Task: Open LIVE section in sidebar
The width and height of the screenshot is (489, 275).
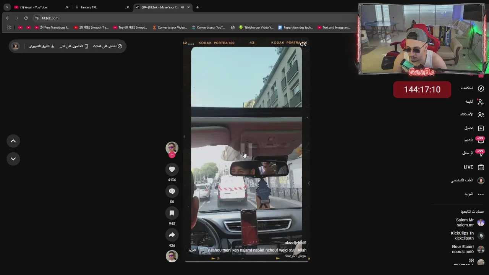Action: (474, 167)
